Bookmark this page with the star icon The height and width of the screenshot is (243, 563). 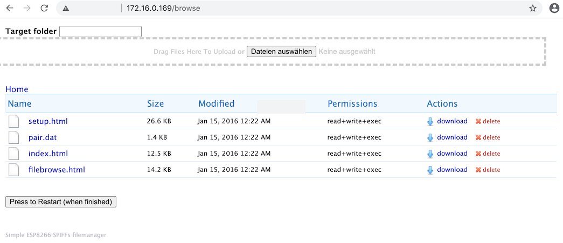pyautogui.click(x=533, y=9)
